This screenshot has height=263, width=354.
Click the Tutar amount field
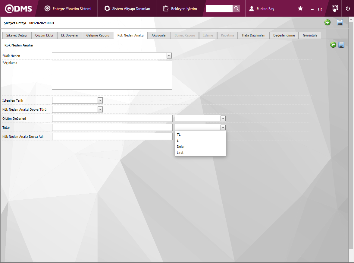pyautogui.click(x=112, y=128)
